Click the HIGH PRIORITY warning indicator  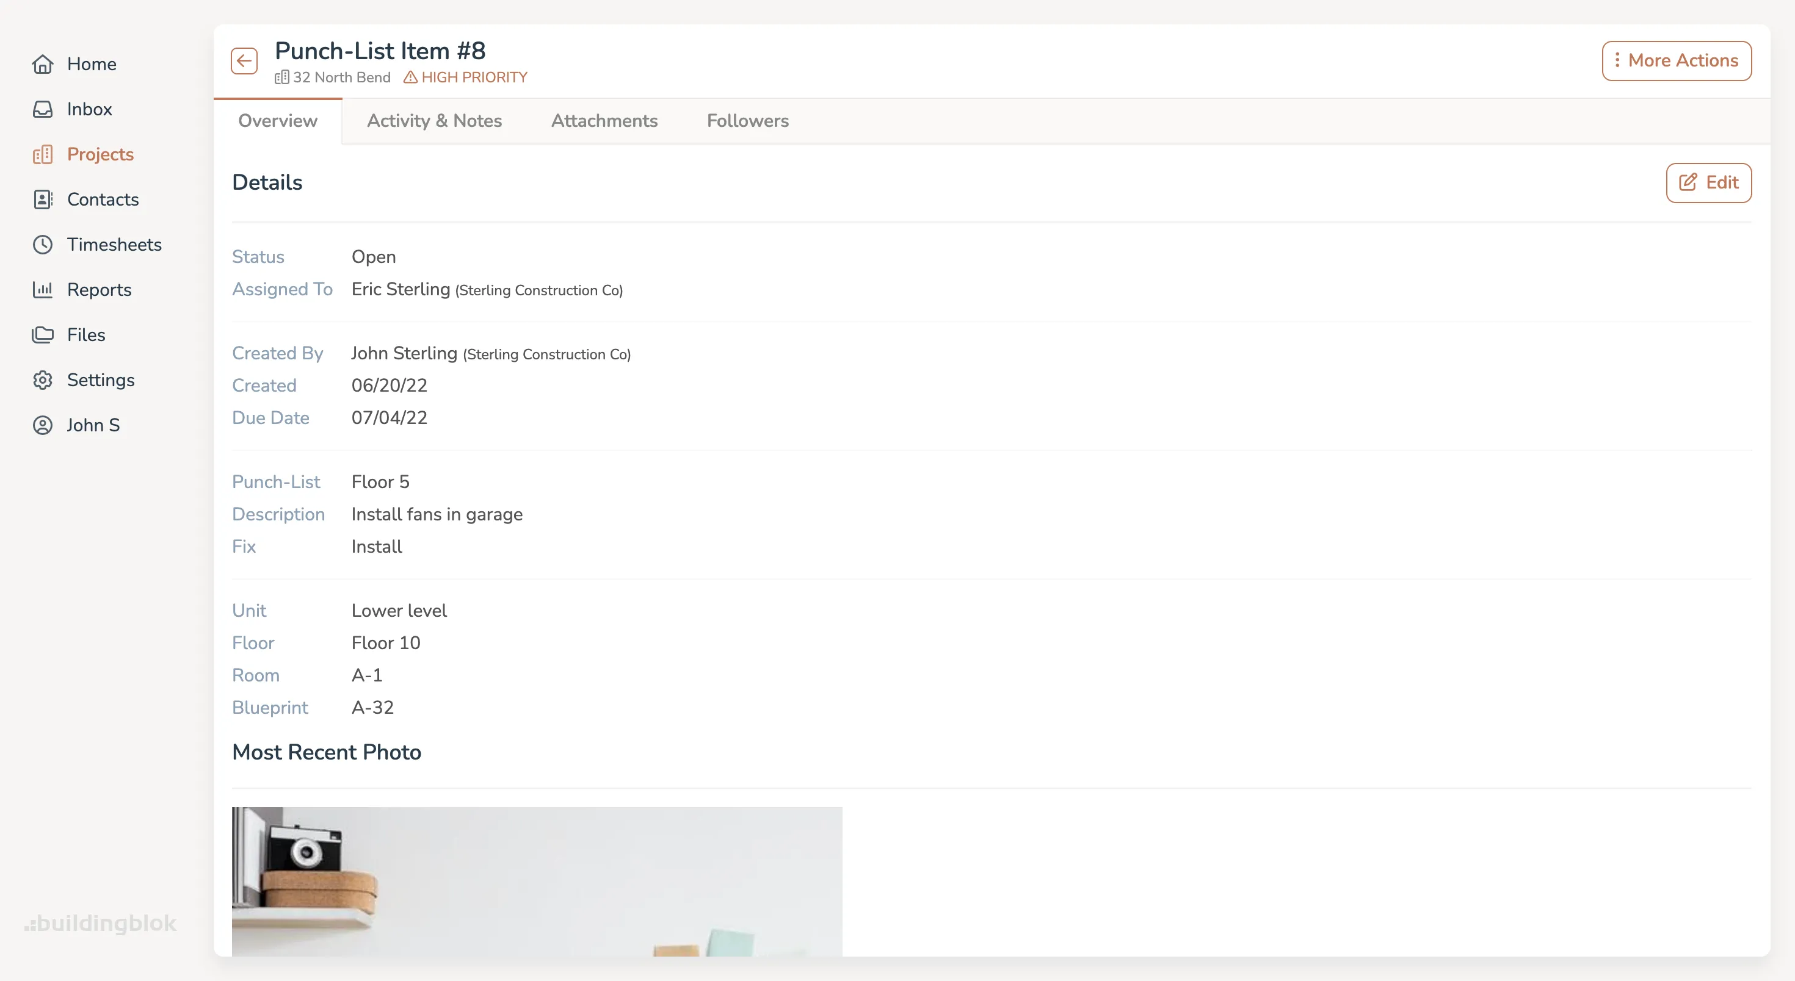pos(465,77)
